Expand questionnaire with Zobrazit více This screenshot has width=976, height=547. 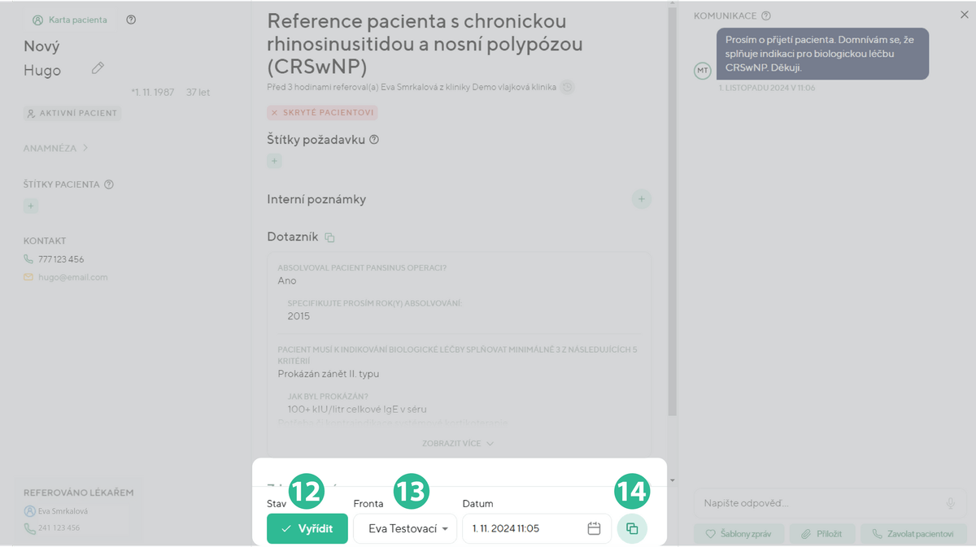point(458,444)
